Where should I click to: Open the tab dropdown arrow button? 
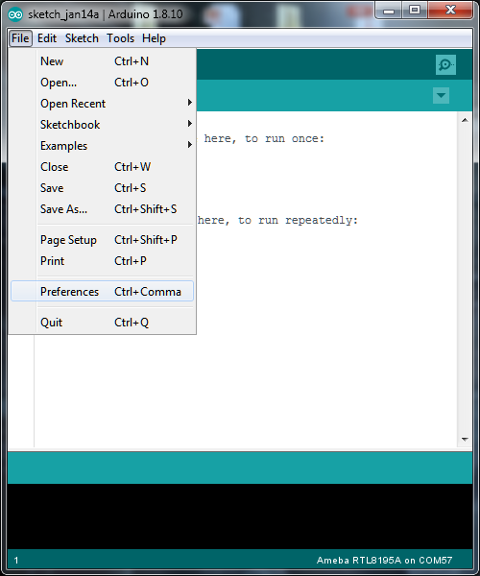(441, 95)
